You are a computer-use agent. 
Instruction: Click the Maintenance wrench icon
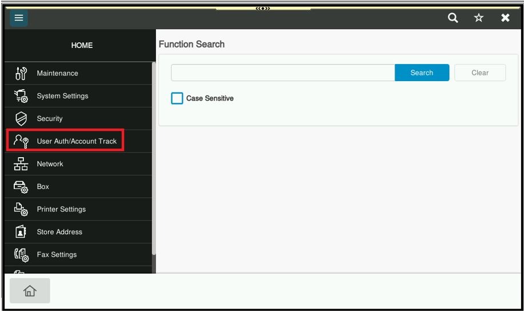[x=20, y=73]
